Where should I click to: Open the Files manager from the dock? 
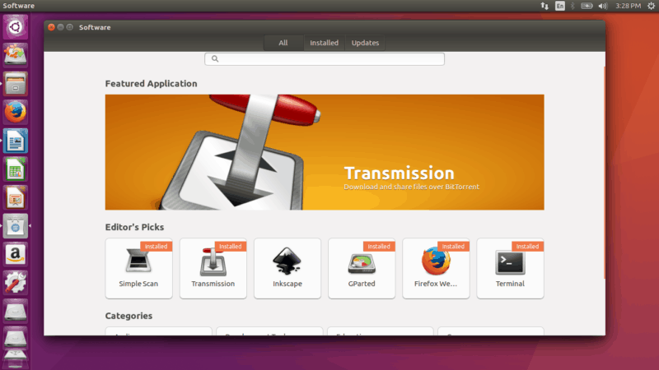(x=15, y=84)
